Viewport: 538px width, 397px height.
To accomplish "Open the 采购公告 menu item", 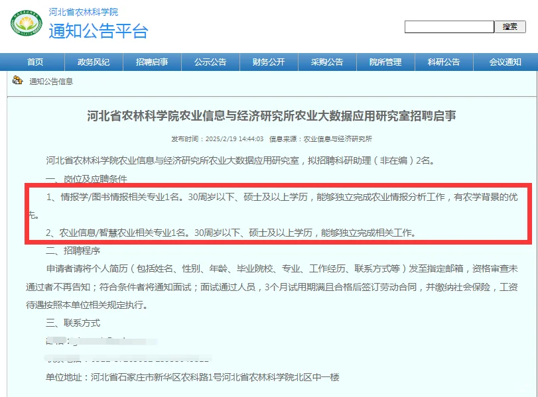I will pos(327,62).
